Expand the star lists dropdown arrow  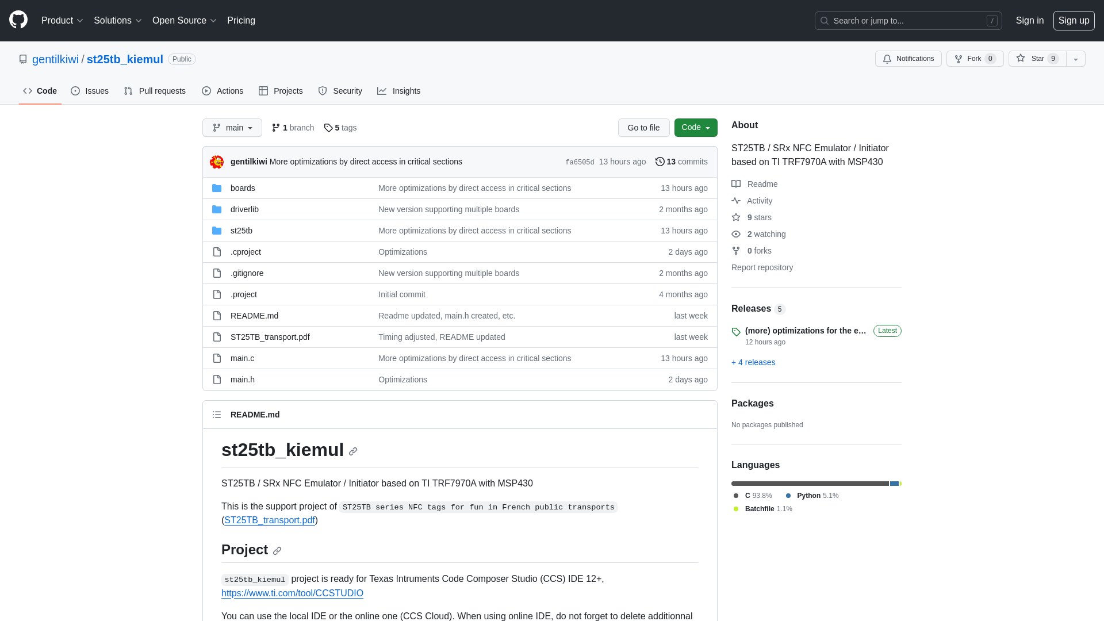click(x=1076, y=59)
